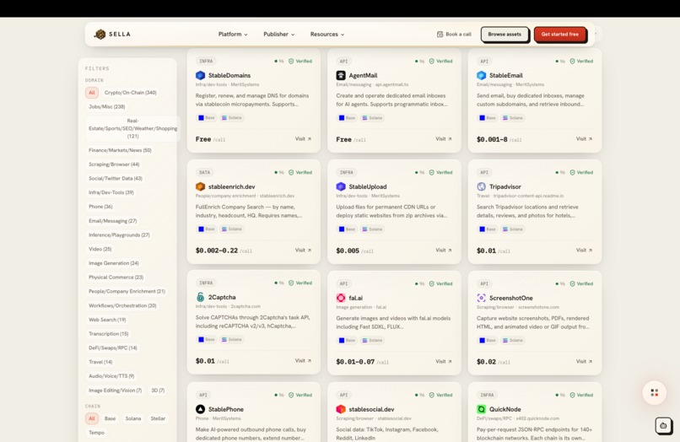
Task: Select the Base chain filter
Action: click(111, 418)
